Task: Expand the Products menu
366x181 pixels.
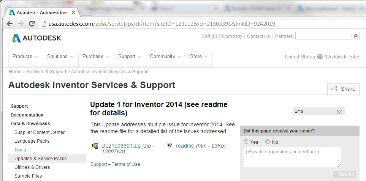Action: pos(25,57)
